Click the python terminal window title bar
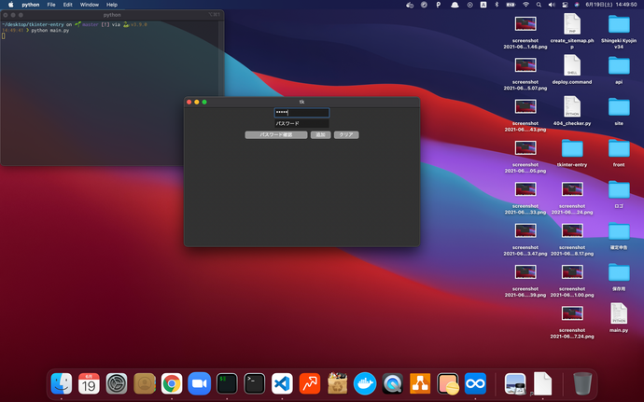 click(112, 15)
